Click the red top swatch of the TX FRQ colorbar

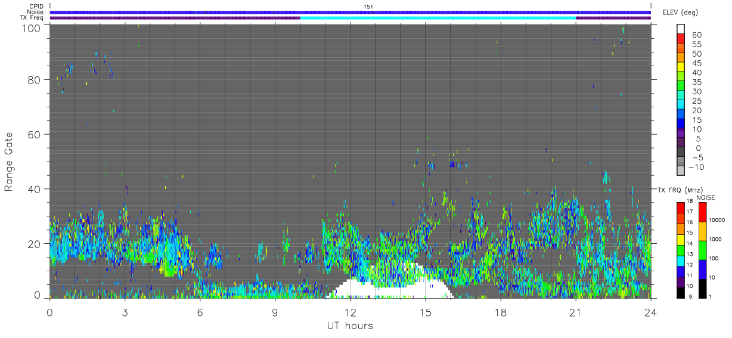pos(680,207)
